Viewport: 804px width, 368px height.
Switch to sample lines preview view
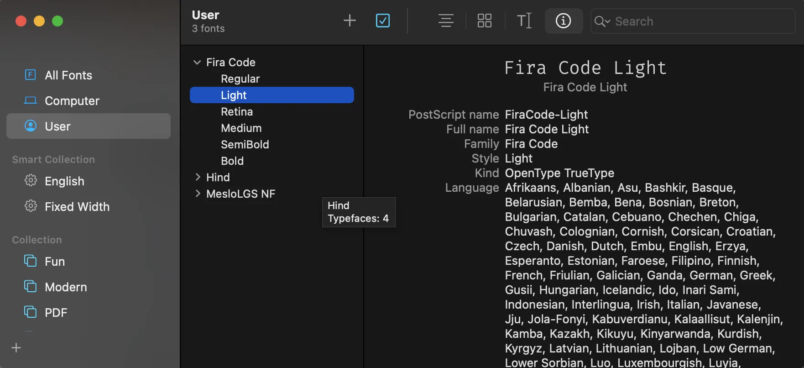(446, 21)
